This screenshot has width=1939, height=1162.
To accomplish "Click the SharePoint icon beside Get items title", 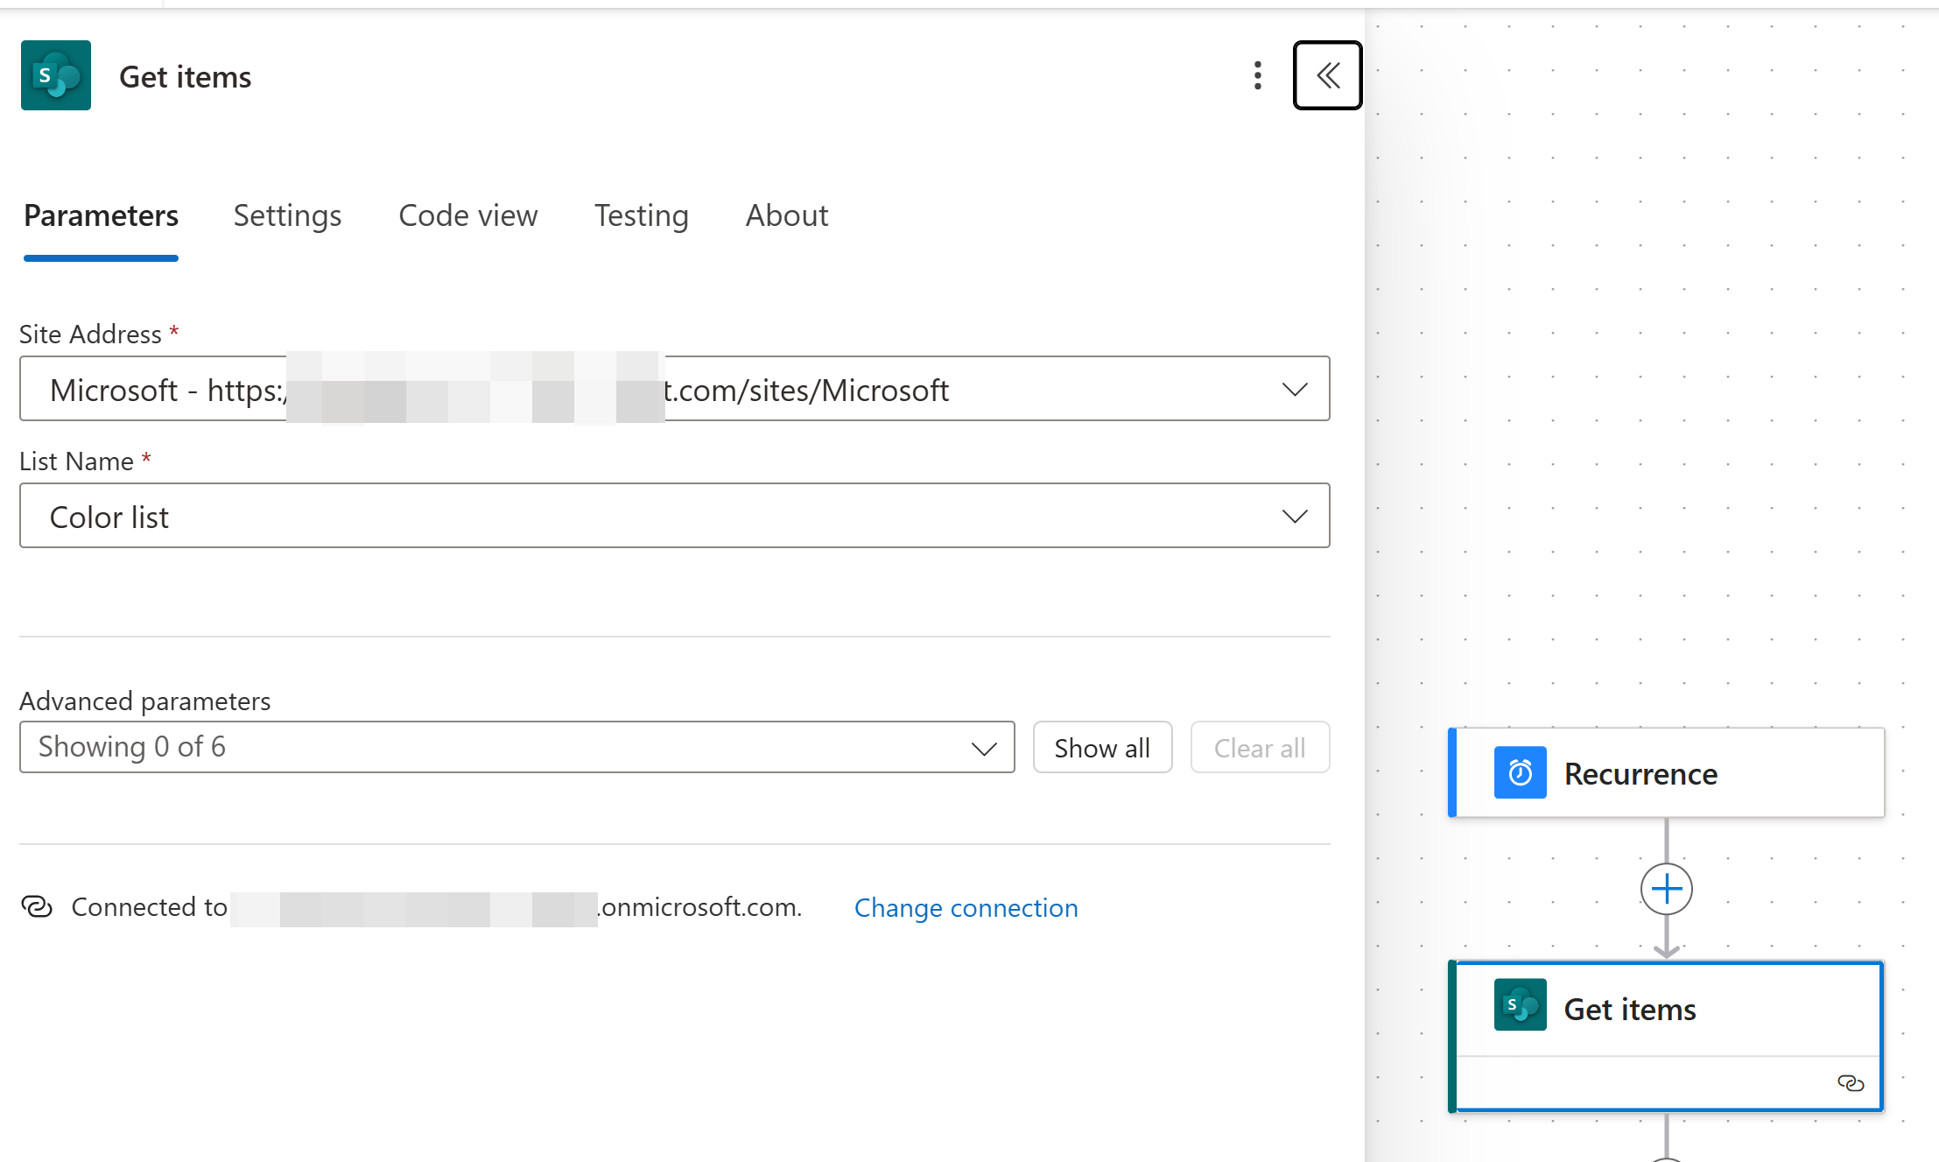I will click(x=55, y=76).
